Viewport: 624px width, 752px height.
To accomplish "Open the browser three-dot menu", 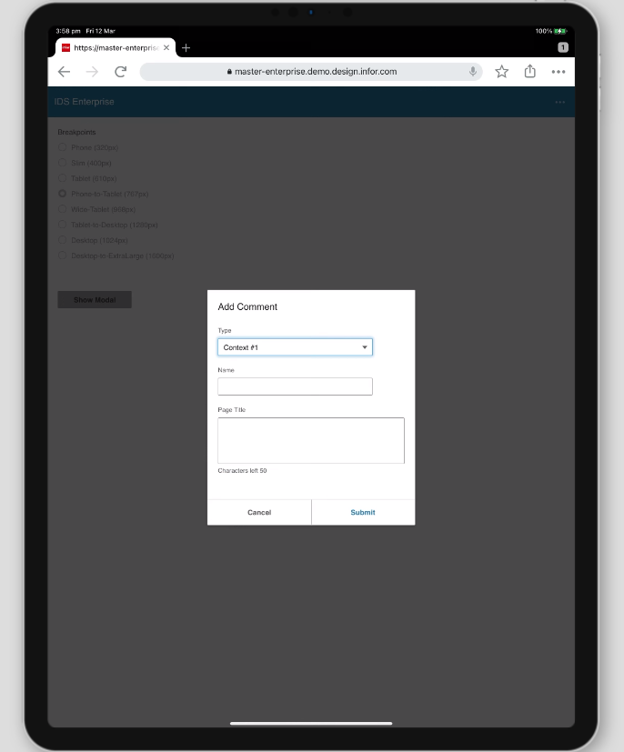I will click(x=559, y=72).
